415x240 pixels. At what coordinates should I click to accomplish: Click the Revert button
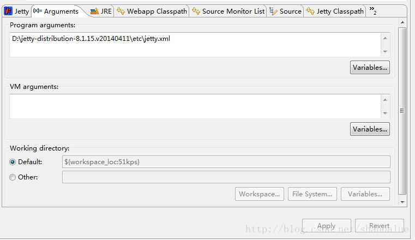click(x=379, y=226)
